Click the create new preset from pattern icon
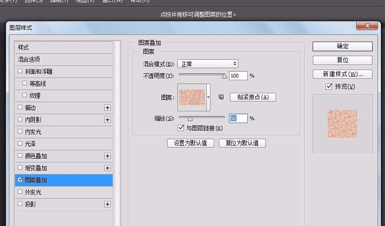385x226 pixels. click(x=221, y=97)
